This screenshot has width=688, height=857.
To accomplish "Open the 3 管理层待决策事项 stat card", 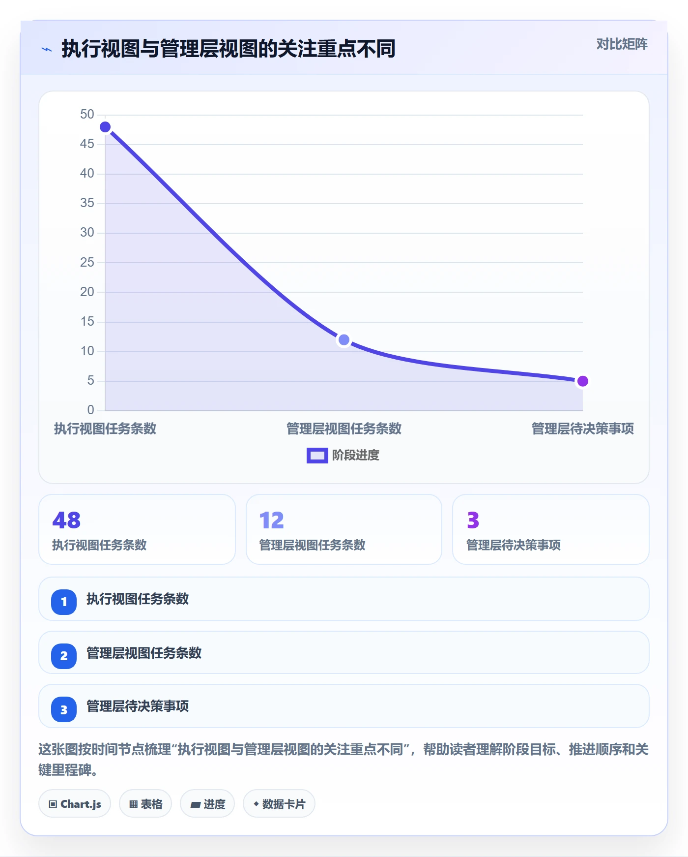I will [551, 529].
